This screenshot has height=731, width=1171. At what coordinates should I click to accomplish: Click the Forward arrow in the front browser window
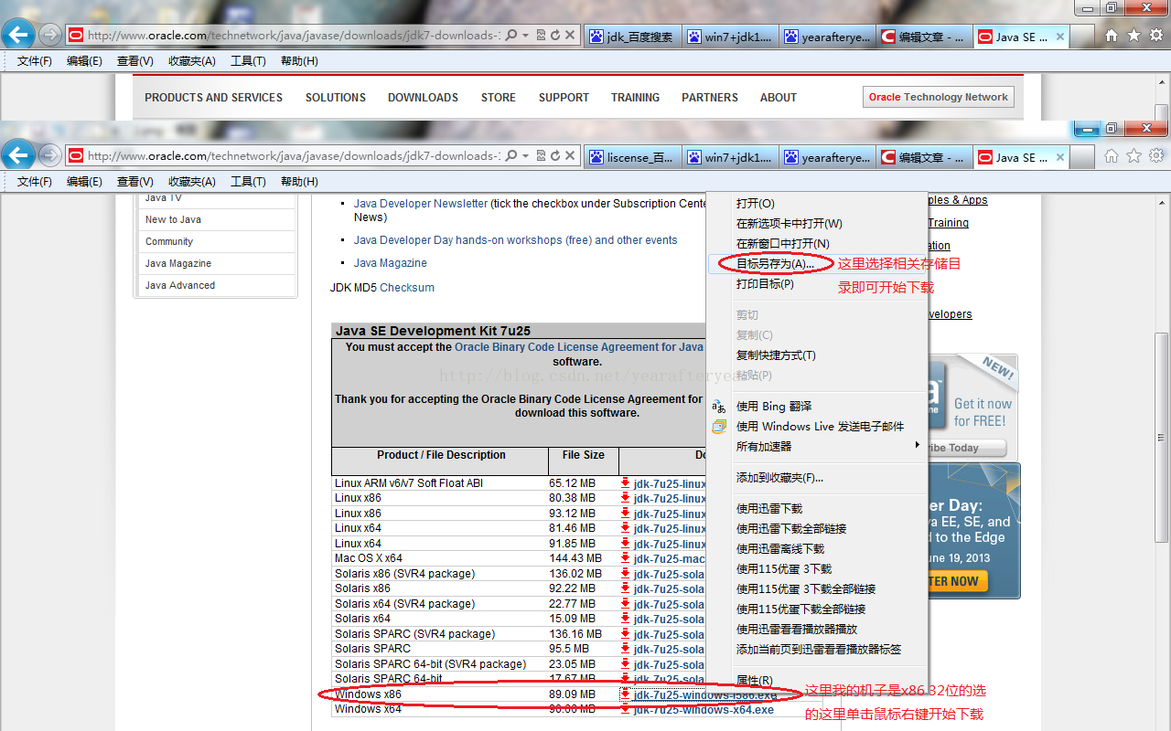click(49, 156)
